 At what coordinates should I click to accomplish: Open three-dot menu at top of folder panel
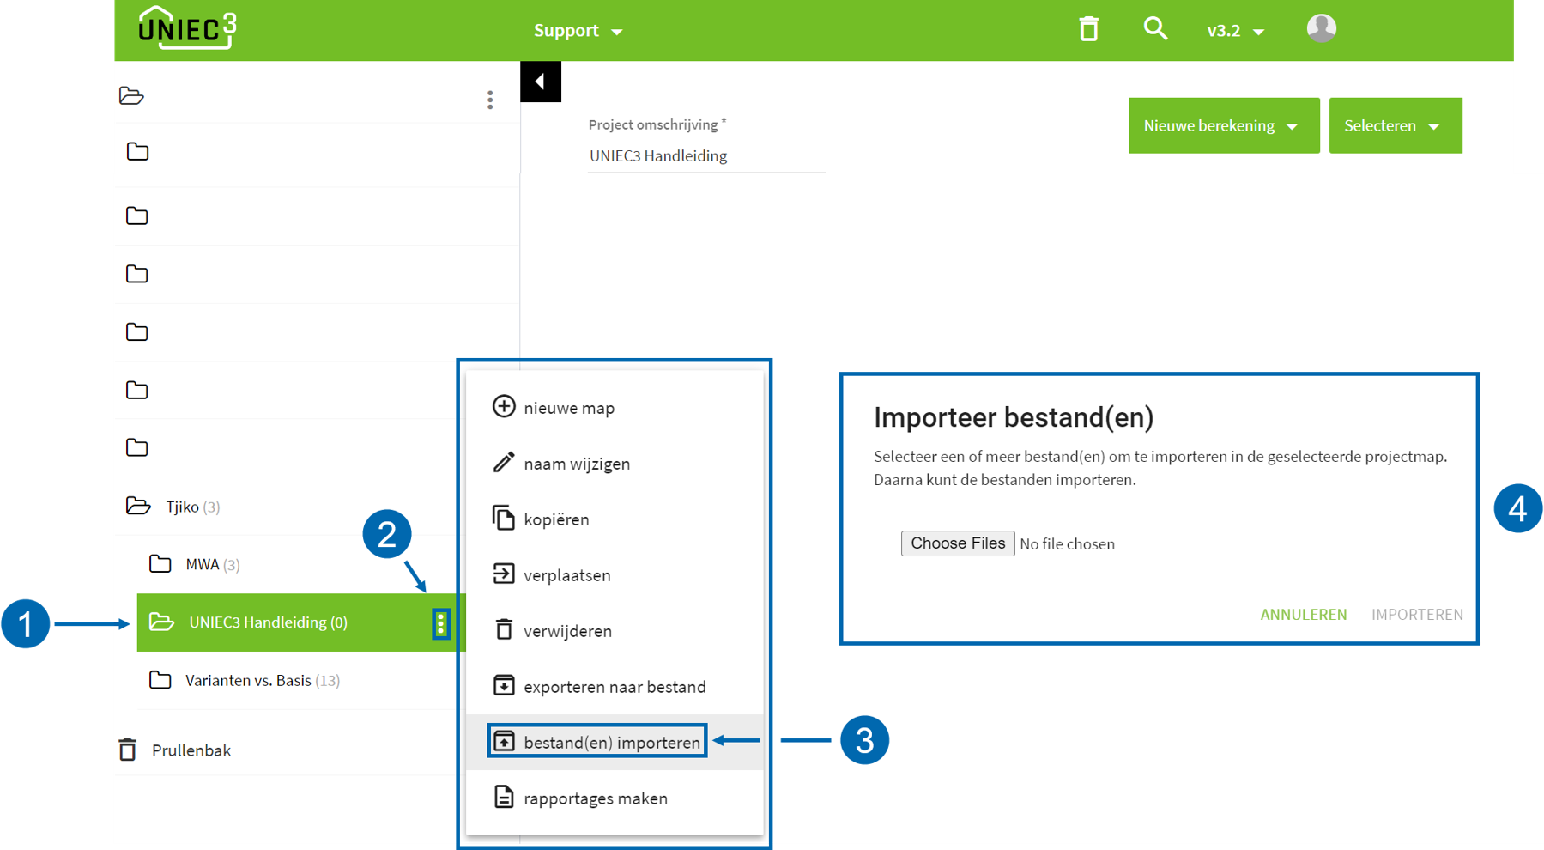490,100
